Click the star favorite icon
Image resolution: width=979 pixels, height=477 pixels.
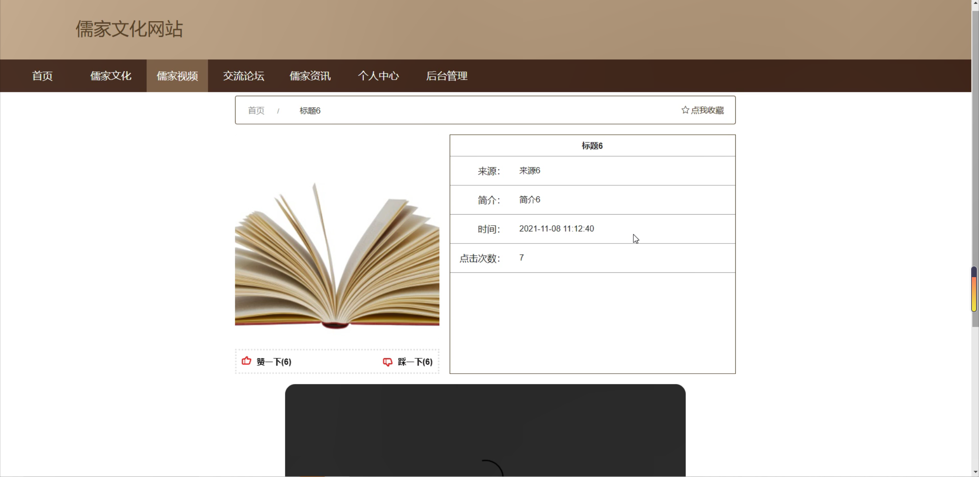click(685, 110)
